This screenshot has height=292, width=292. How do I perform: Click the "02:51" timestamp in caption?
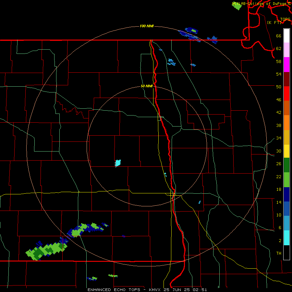(200, 290)
